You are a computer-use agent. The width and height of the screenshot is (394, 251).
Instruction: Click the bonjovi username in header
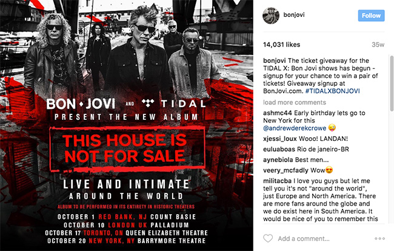(x=294, y=15)
